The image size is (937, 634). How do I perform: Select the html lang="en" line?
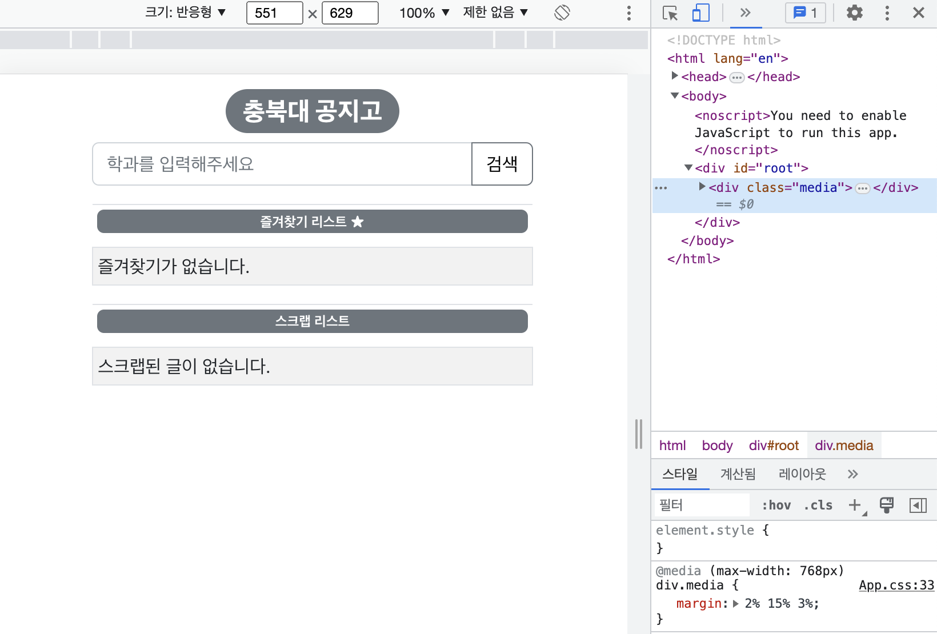[x=728, y=58]
